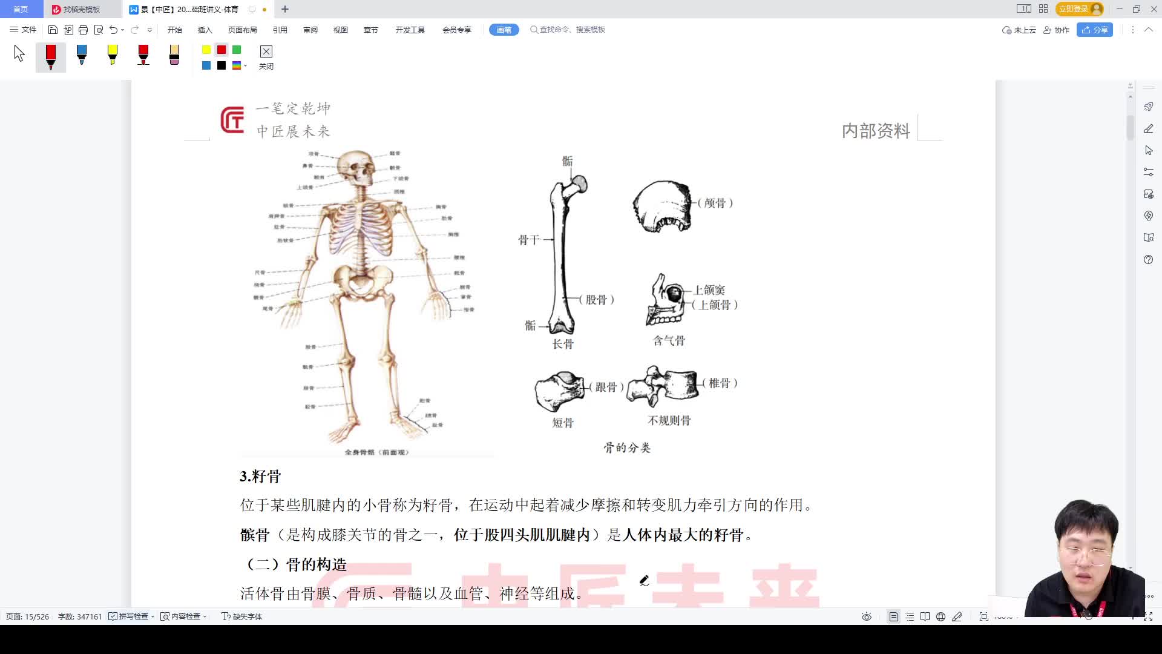Click the Undo arrow icon
This screenshot has height=654, width=1162.
[x=113, y=29]
